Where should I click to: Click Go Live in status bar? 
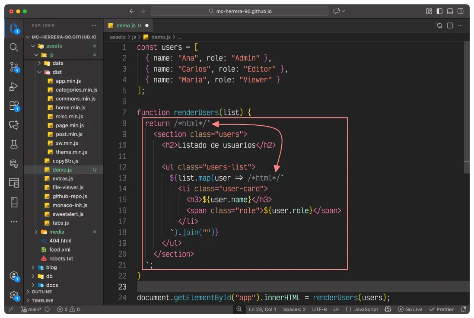(x=410, y=309)
